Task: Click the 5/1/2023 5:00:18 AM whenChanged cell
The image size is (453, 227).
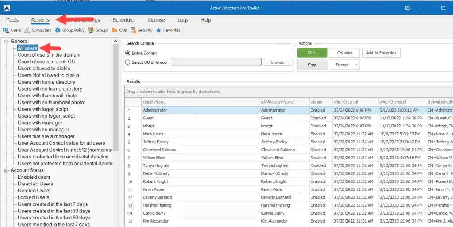Action: [402, 110]
